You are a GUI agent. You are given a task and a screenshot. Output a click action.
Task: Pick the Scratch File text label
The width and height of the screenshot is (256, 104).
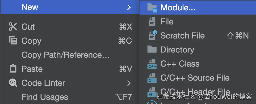(x=182, y=36)
